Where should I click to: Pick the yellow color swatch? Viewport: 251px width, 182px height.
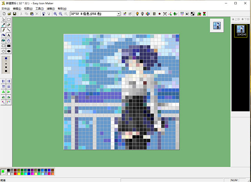(x=19, y=174)
